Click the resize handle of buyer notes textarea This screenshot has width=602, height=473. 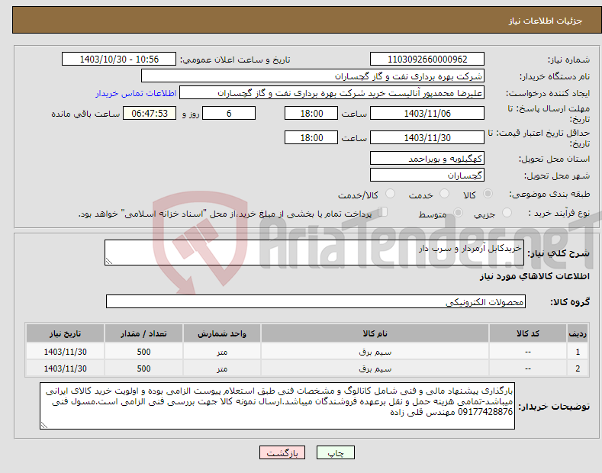44,425
